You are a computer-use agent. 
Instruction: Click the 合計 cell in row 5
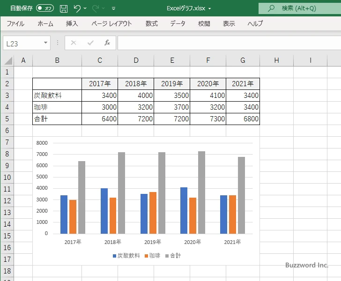tap(57, 119)
